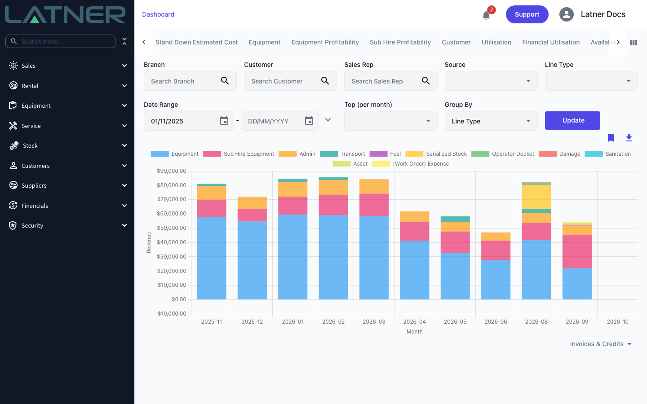Click the Support button
The image size is (647, 404).
tap(527, 14)
